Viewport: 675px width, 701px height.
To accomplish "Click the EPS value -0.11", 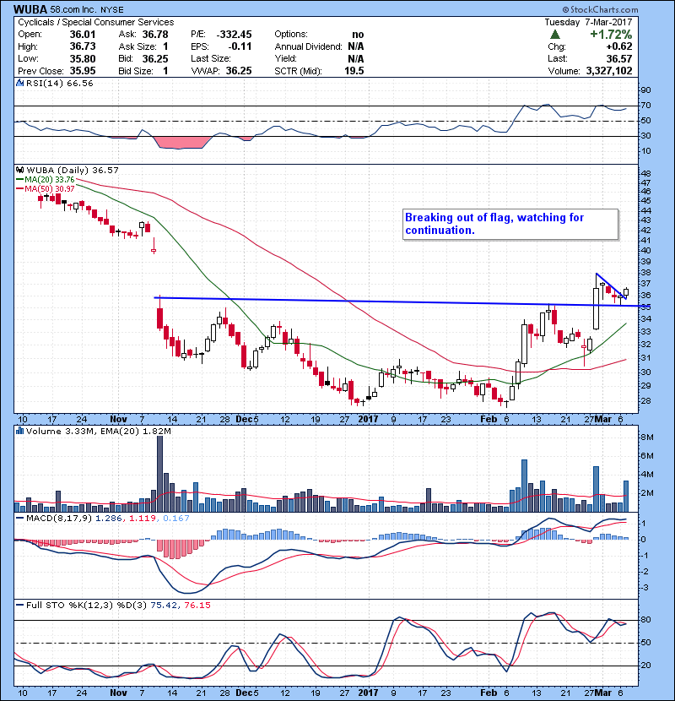I will coord(240,46).
